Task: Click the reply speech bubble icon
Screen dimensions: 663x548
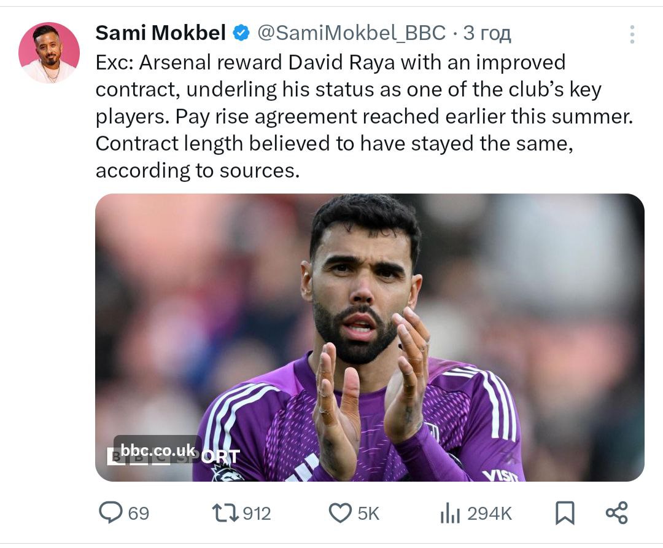Action: tap(110, 513)
